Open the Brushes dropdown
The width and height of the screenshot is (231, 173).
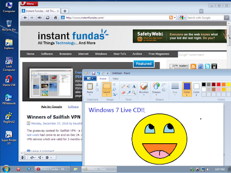point(144,89)
